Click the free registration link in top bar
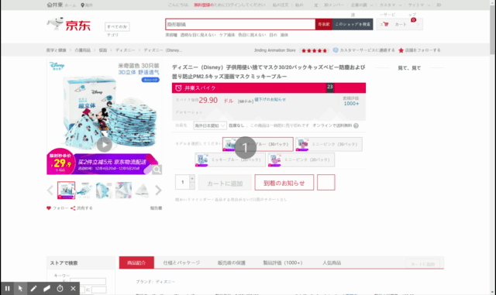 pos(204,5)
